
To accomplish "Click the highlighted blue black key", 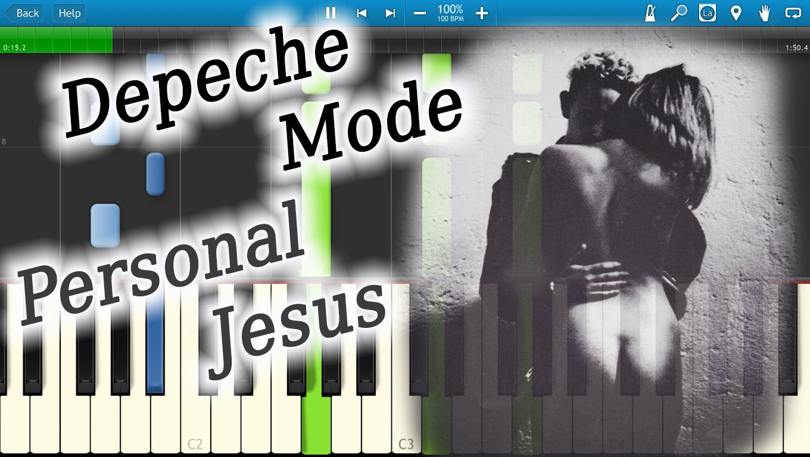I will 155,339.
